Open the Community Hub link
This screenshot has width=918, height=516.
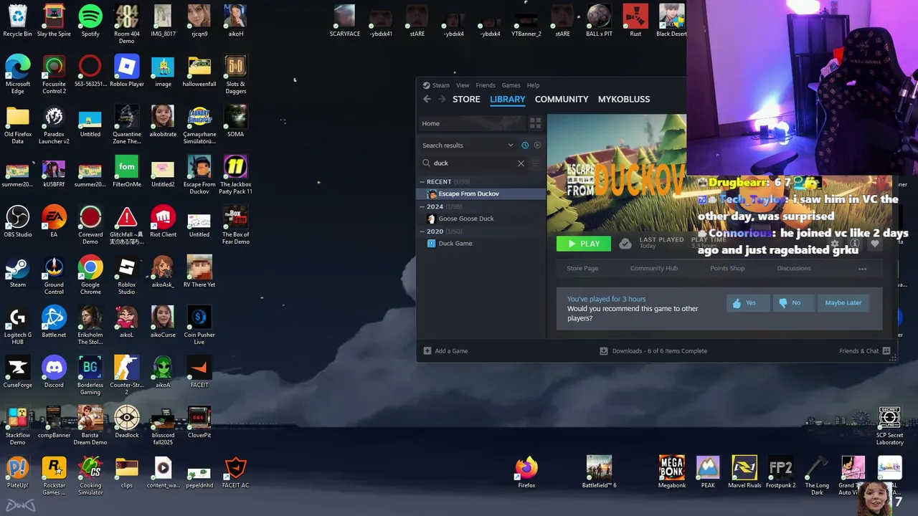click(x=654, y=269)
